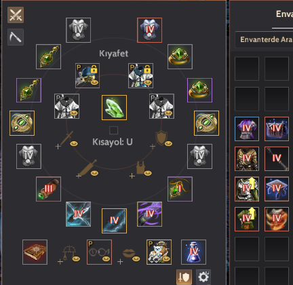293x285 pixels.
Task: Click the red-bordered IV armor slot
Action: tap(149, 30)
